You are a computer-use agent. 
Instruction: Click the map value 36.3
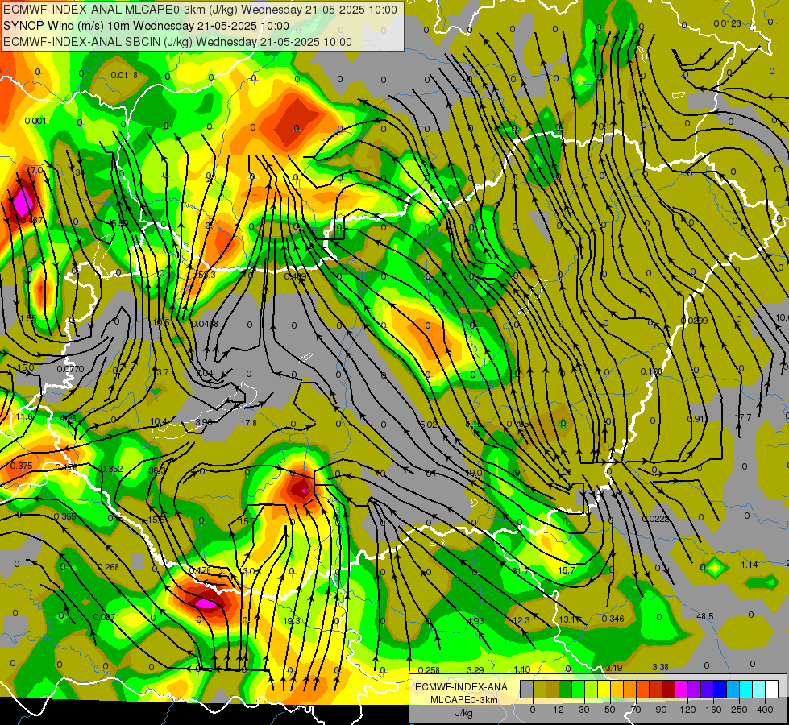click(x=157, y=470)
